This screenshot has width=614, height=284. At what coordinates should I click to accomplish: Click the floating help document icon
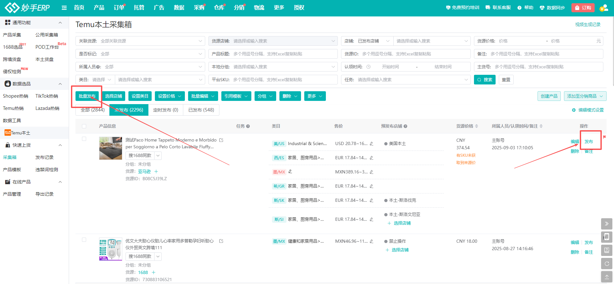pos(607,250)
